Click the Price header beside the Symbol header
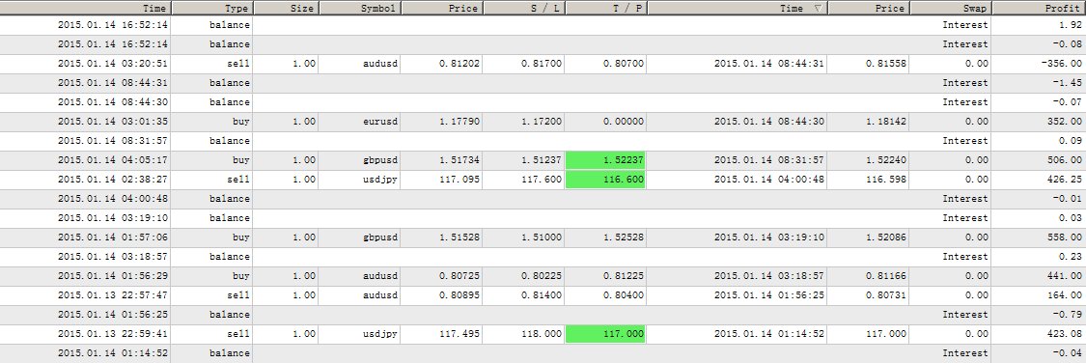The width and height of the screenshot is (1086, 363). [x=442, y=9]
